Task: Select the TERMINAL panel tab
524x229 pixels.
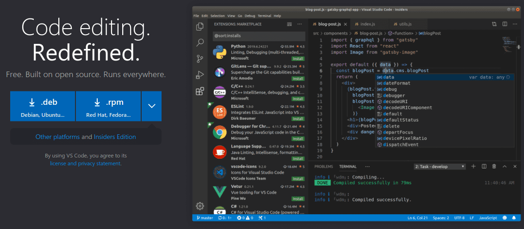Action: [x=348, y=166]
